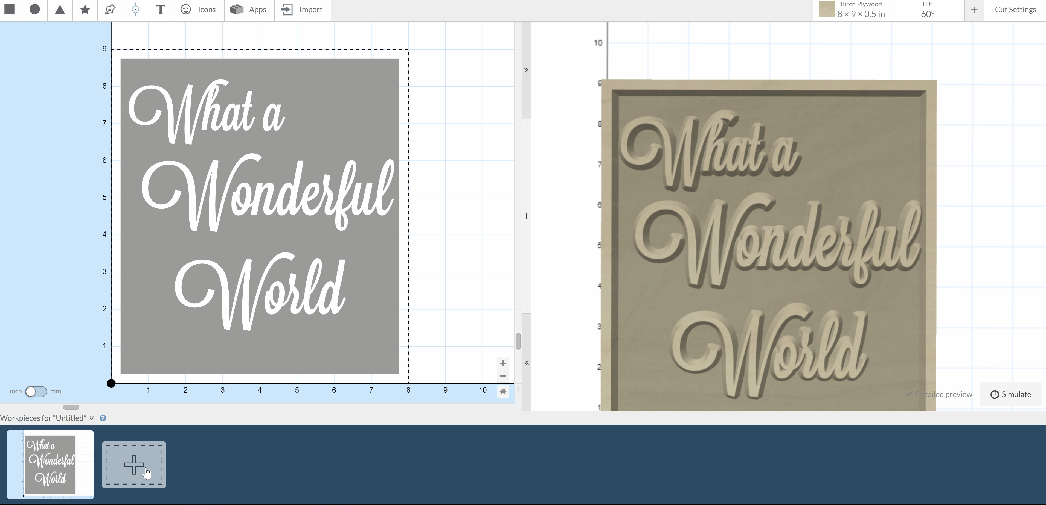
Task: Collapse preview with right double-chevron
Action: coord(526,70)
